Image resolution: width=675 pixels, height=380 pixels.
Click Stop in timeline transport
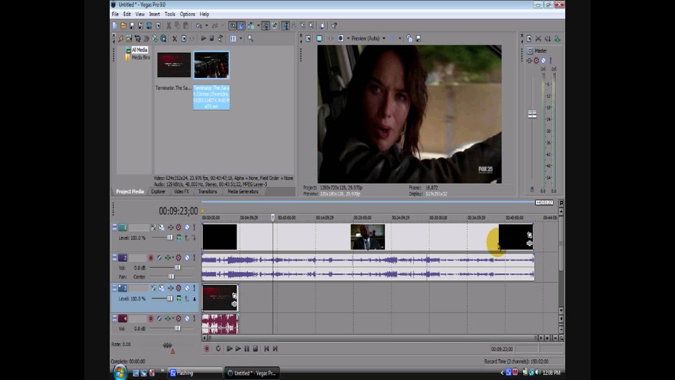coord(255,348)
